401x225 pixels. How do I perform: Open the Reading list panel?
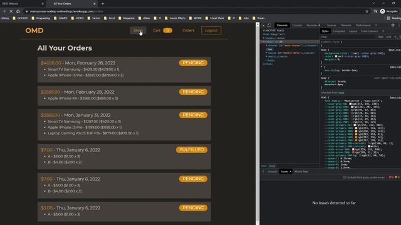coord(393,18)
